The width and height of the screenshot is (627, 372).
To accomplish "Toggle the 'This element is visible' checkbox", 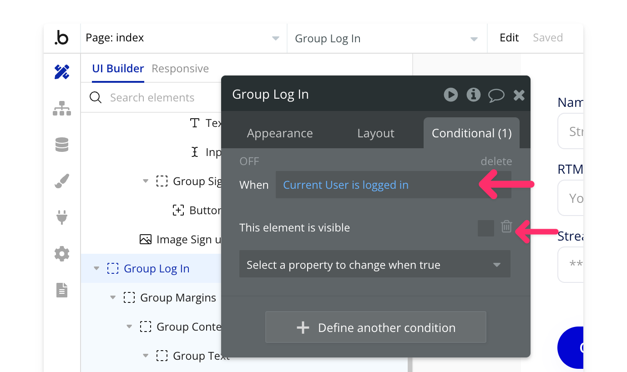I will pos(485,228).
